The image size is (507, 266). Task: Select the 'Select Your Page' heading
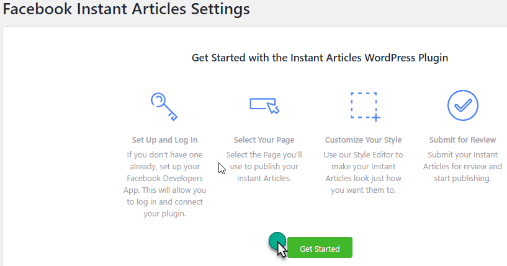click(x=264, y=140)
